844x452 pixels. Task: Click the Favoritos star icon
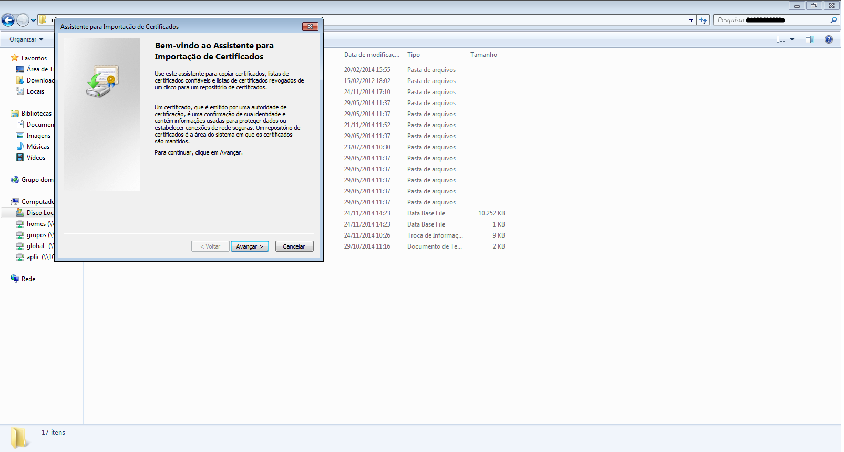pos(15,58)
